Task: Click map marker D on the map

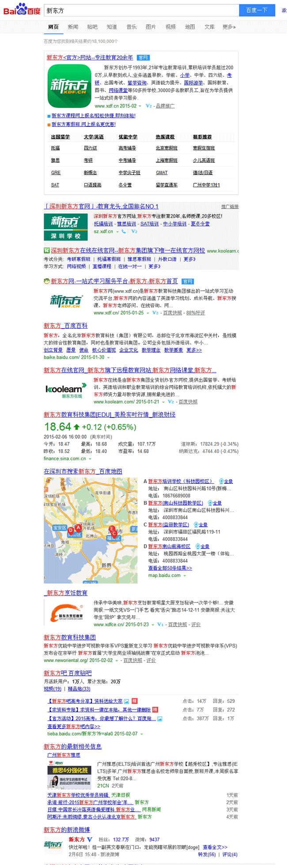Action: (71, 531)
